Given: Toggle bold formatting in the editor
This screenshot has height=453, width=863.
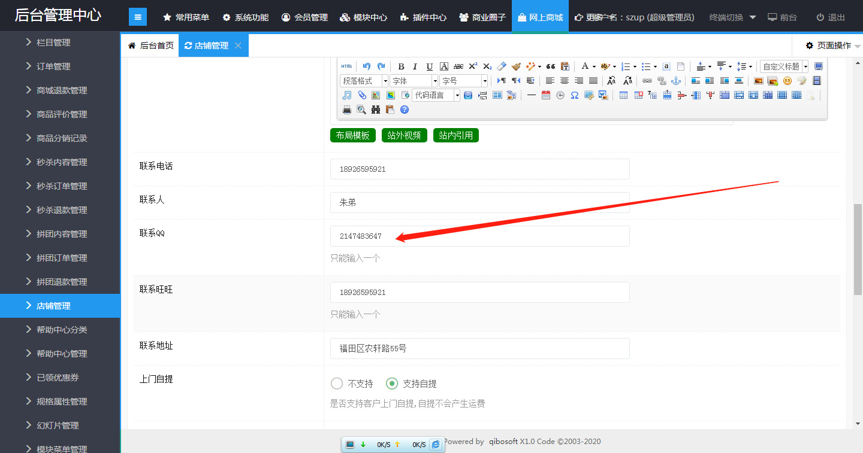Looking at the screenshot, I should point(401,66).
